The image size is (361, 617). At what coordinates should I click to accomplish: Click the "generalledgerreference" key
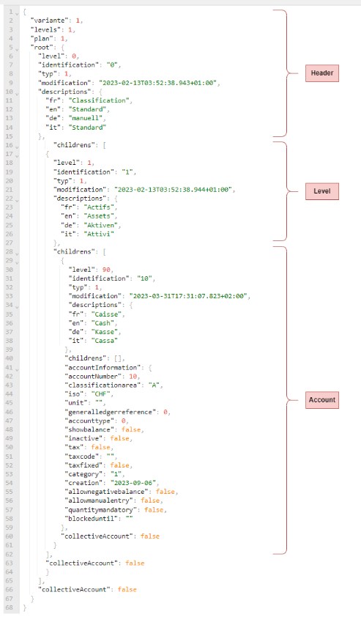110,412
